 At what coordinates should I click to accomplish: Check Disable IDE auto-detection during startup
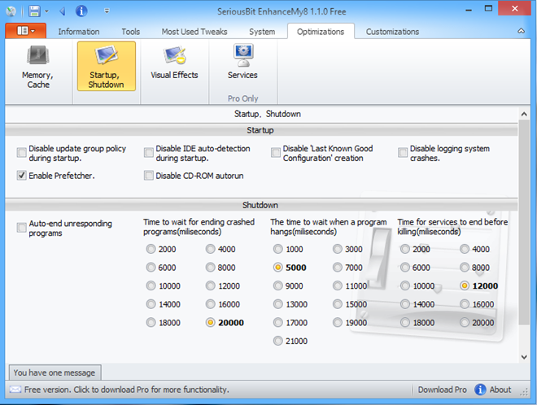(149, 152)
